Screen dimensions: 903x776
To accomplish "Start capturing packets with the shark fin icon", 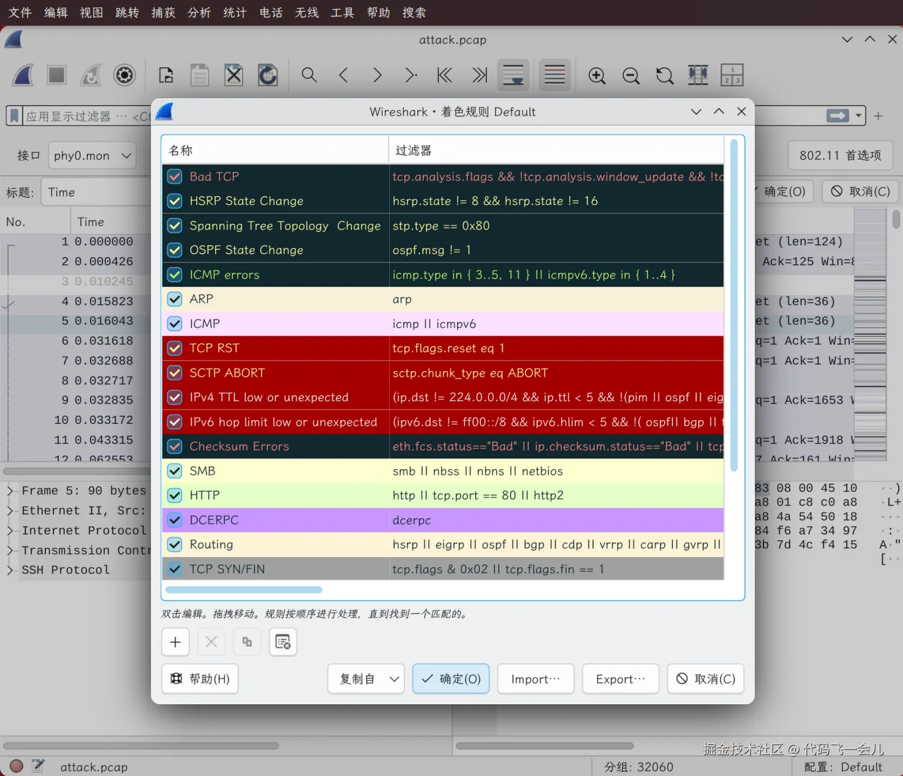I will pos(23,75).
